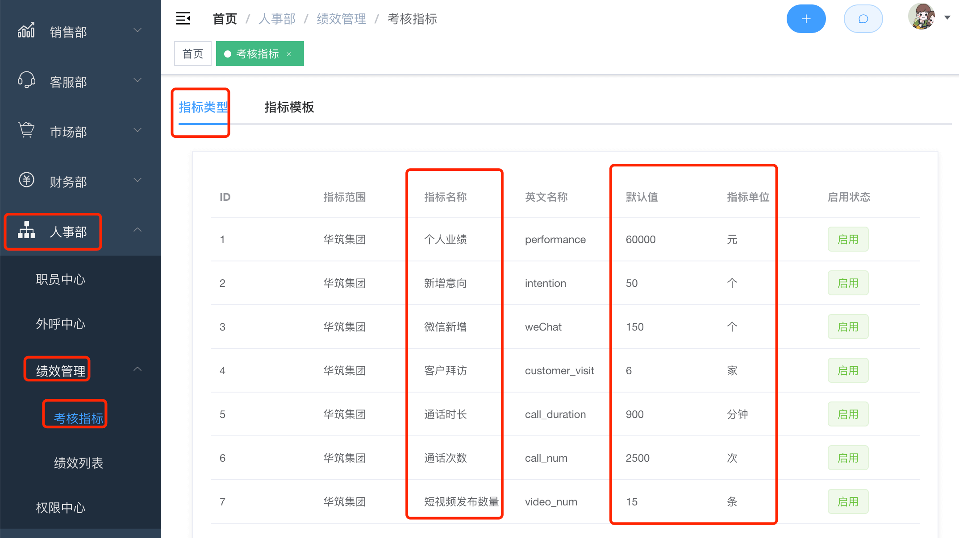Expand the 销售部 menu chevron
The image size is (959, 538).
[x=138, y=31]
